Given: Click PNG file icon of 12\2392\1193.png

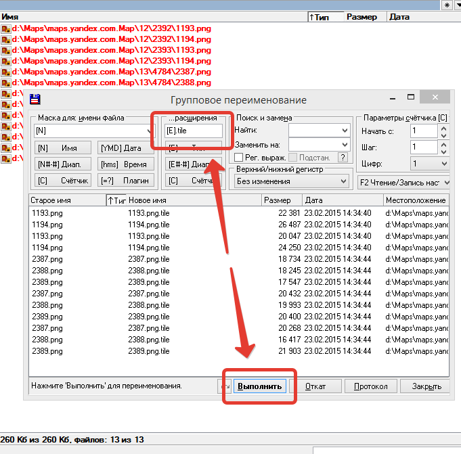Looking at the screenshot, I should tap(5, 29).
